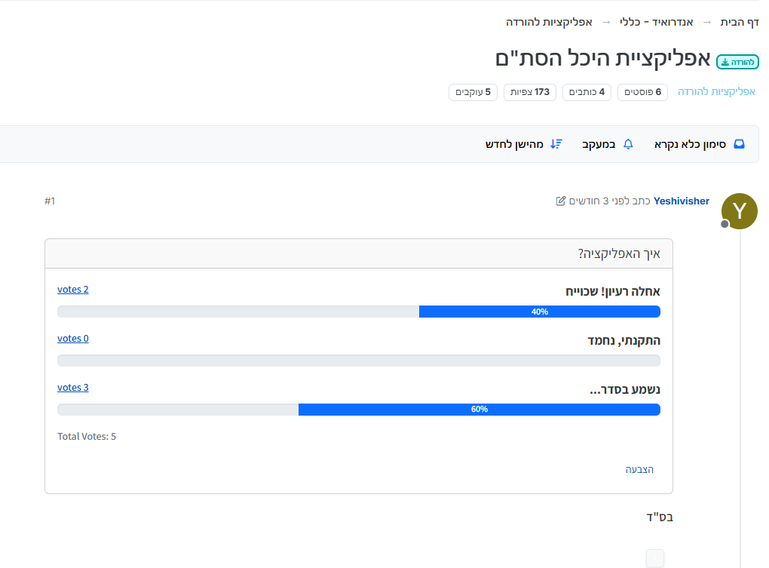Click the הצבעה voting link
Viewport: 769px width, 568px height.
[x=639, y=469]
